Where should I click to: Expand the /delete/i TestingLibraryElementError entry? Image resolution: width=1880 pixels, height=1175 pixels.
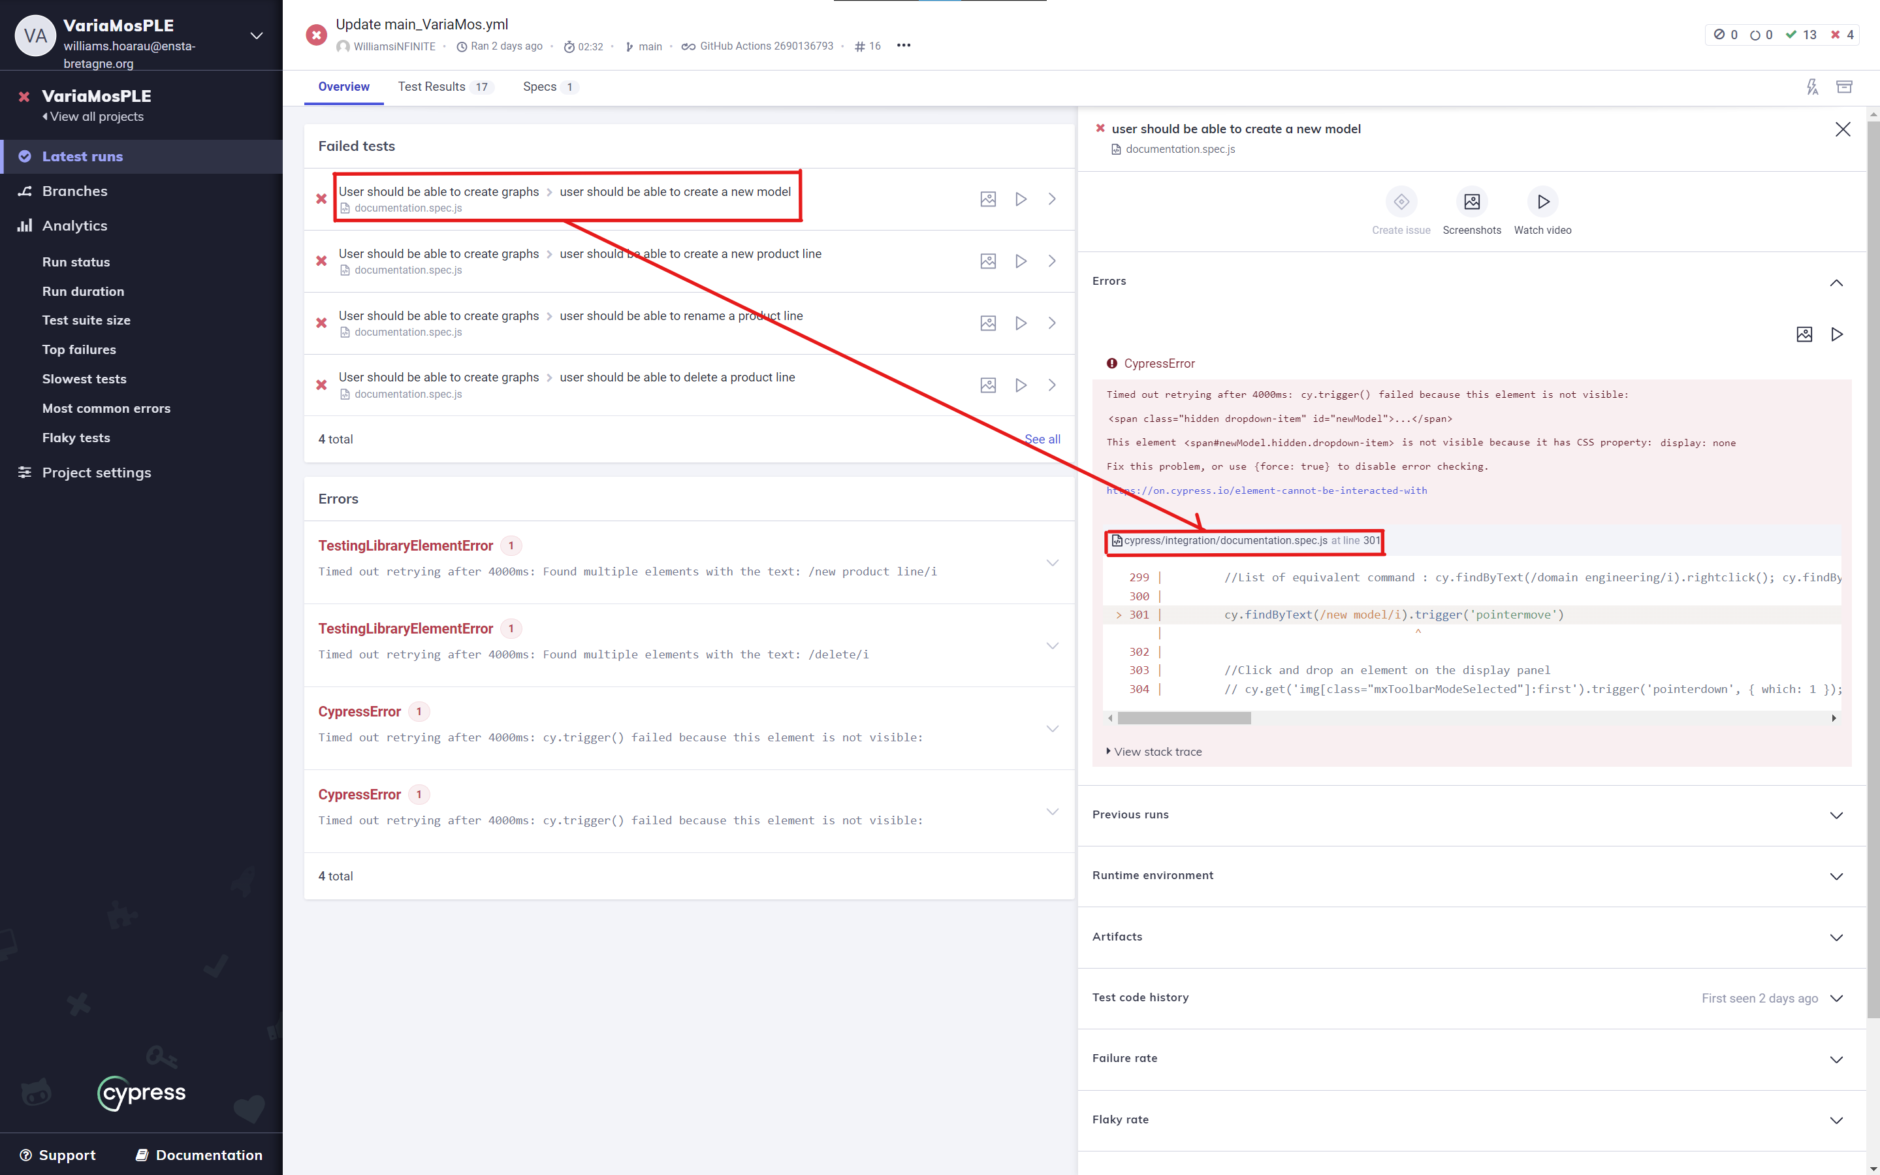click(1052, 646)
